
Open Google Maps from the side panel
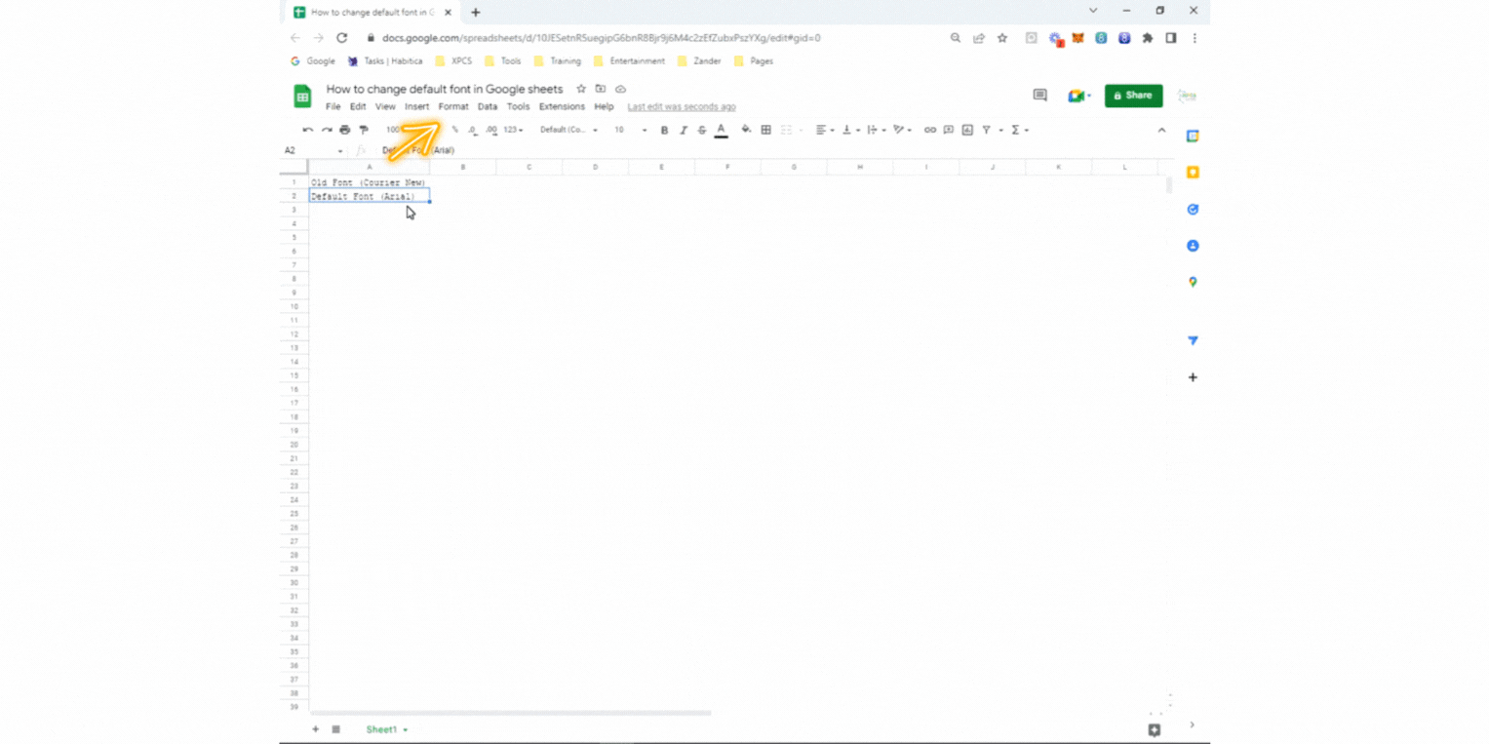pos(1192,282)
